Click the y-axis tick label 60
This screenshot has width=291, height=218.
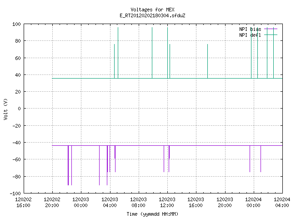(18, 58)
